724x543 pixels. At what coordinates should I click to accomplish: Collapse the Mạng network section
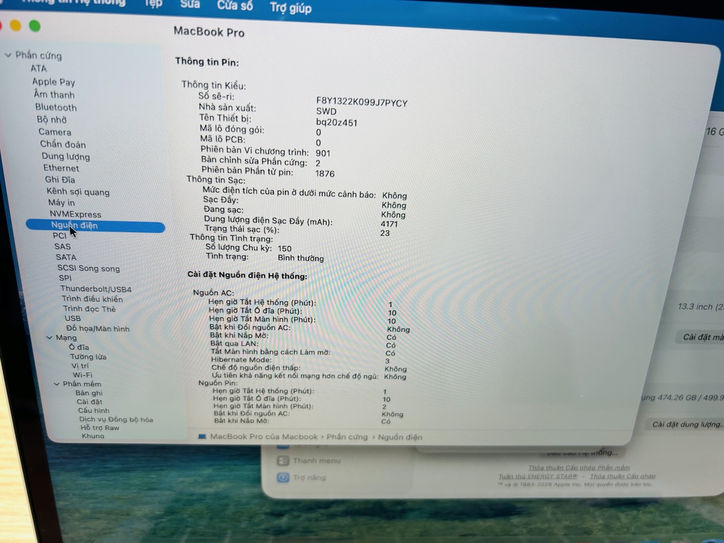tap(50, 337)
